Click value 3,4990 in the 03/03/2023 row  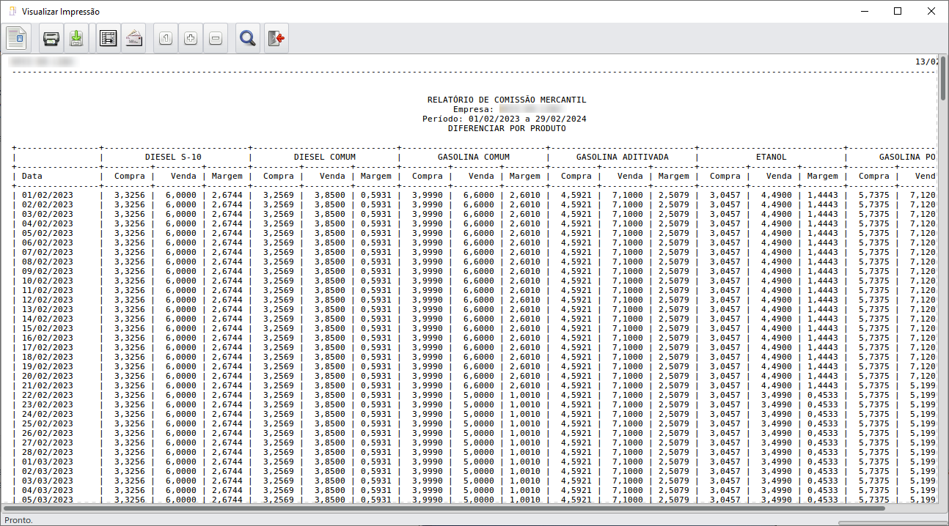[777, 481]
